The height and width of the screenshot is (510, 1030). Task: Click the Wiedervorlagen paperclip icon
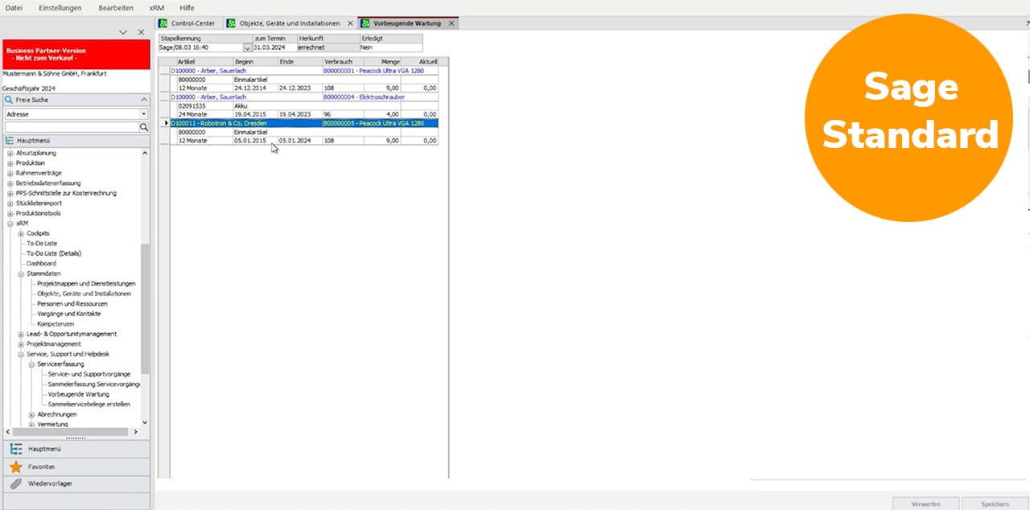15,483
